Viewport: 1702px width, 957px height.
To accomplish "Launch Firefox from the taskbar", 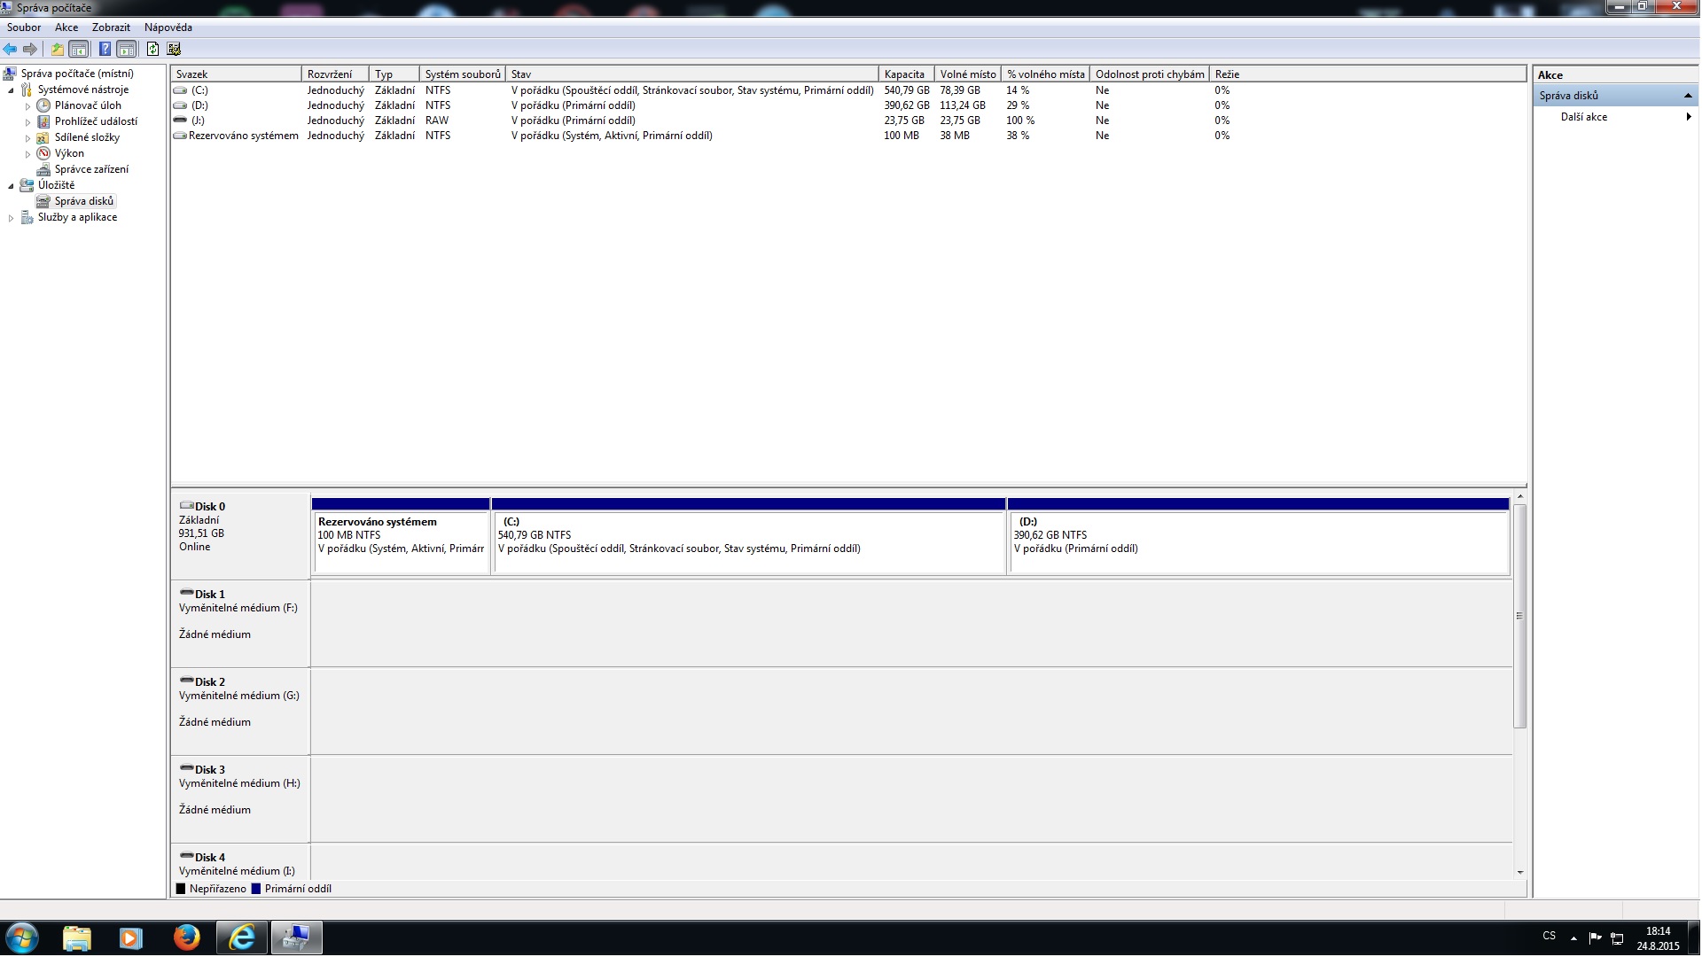I will click(186, 938).
